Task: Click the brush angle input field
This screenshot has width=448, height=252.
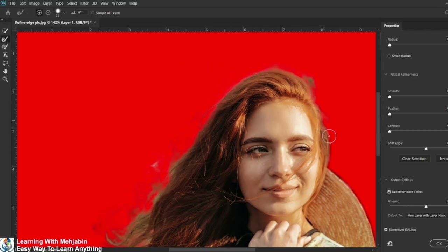Action: tap(82, 13)
